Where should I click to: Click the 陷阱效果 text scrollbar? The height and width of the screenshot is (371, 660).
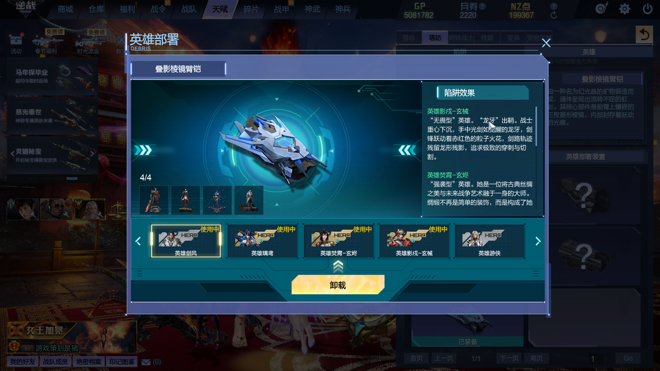click(537, 126)
